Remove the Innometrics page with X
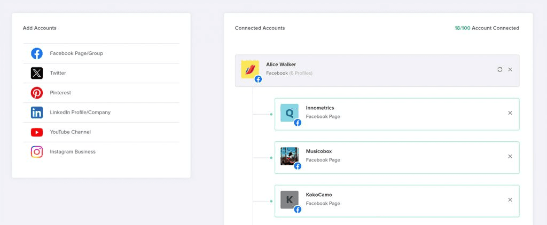The height and width of the screenshot is (225, 547). (x=510, y=113)
